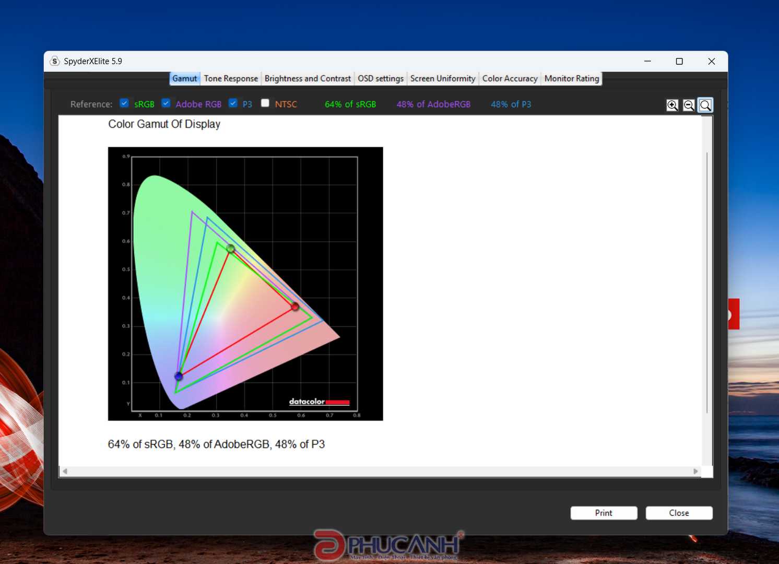Switch to the Screen Uniformity tab
This screenshot has width=779, height=564.
tap(443, 78)
